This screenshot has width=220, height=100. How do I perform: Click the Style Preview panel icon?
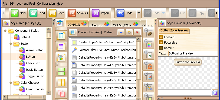click(x=162, y=23)
